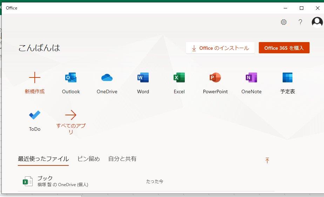The image size is (324, 197).
Task: Click the すべてのアプリ arrow icon
Action: click(71, 115)
